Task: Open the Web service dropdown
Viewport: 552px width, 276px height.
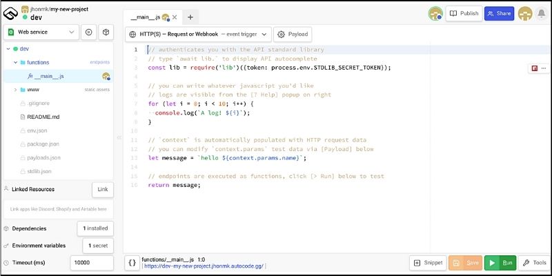Action: [x=41, y=32]
